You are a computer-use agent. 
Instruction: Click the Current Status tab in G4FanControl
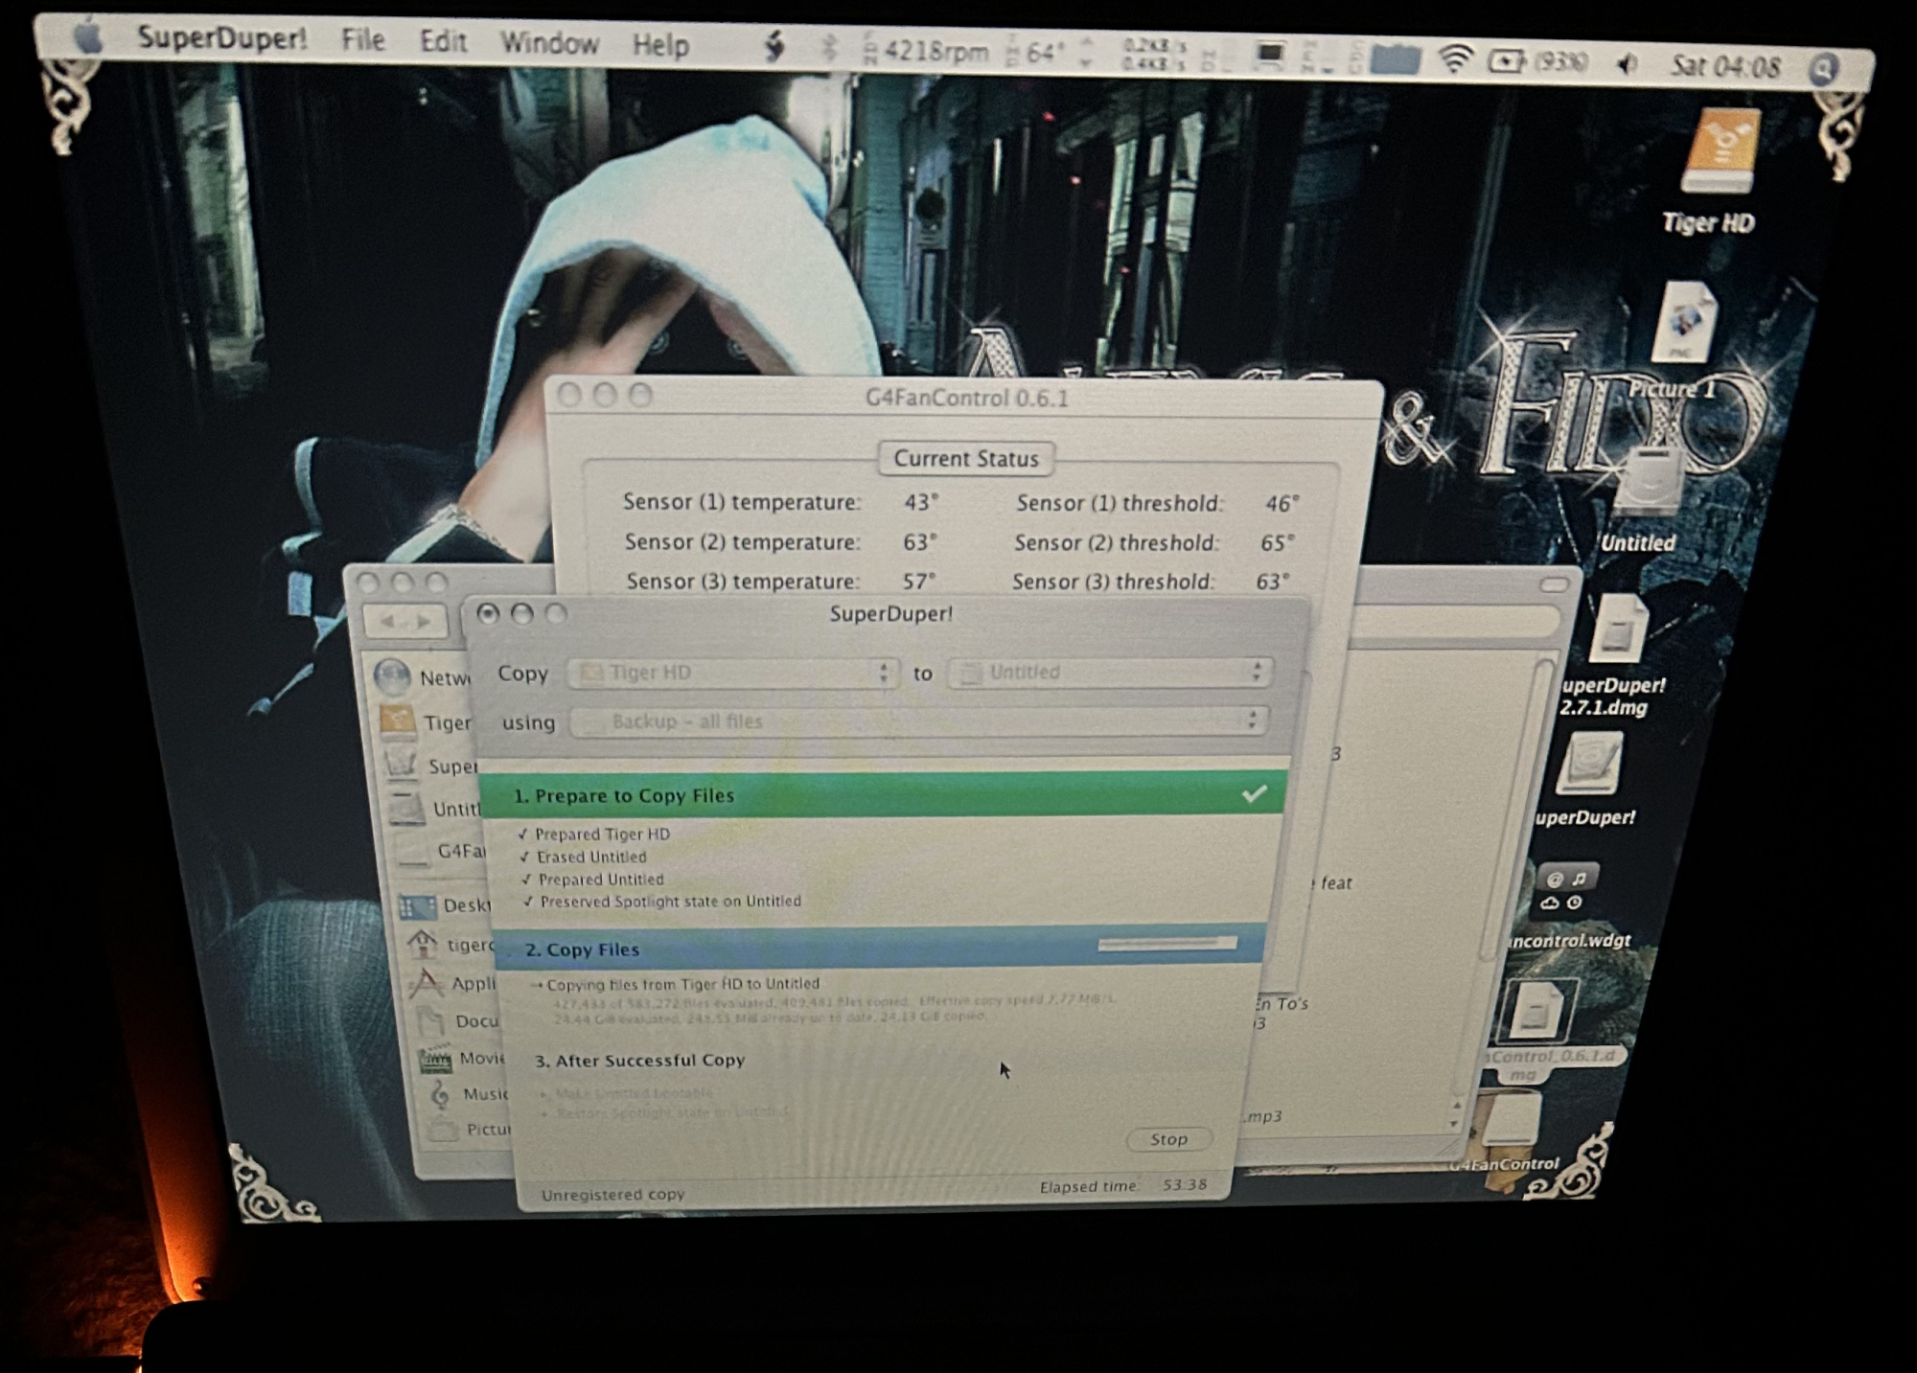click(x=966, y=459)
